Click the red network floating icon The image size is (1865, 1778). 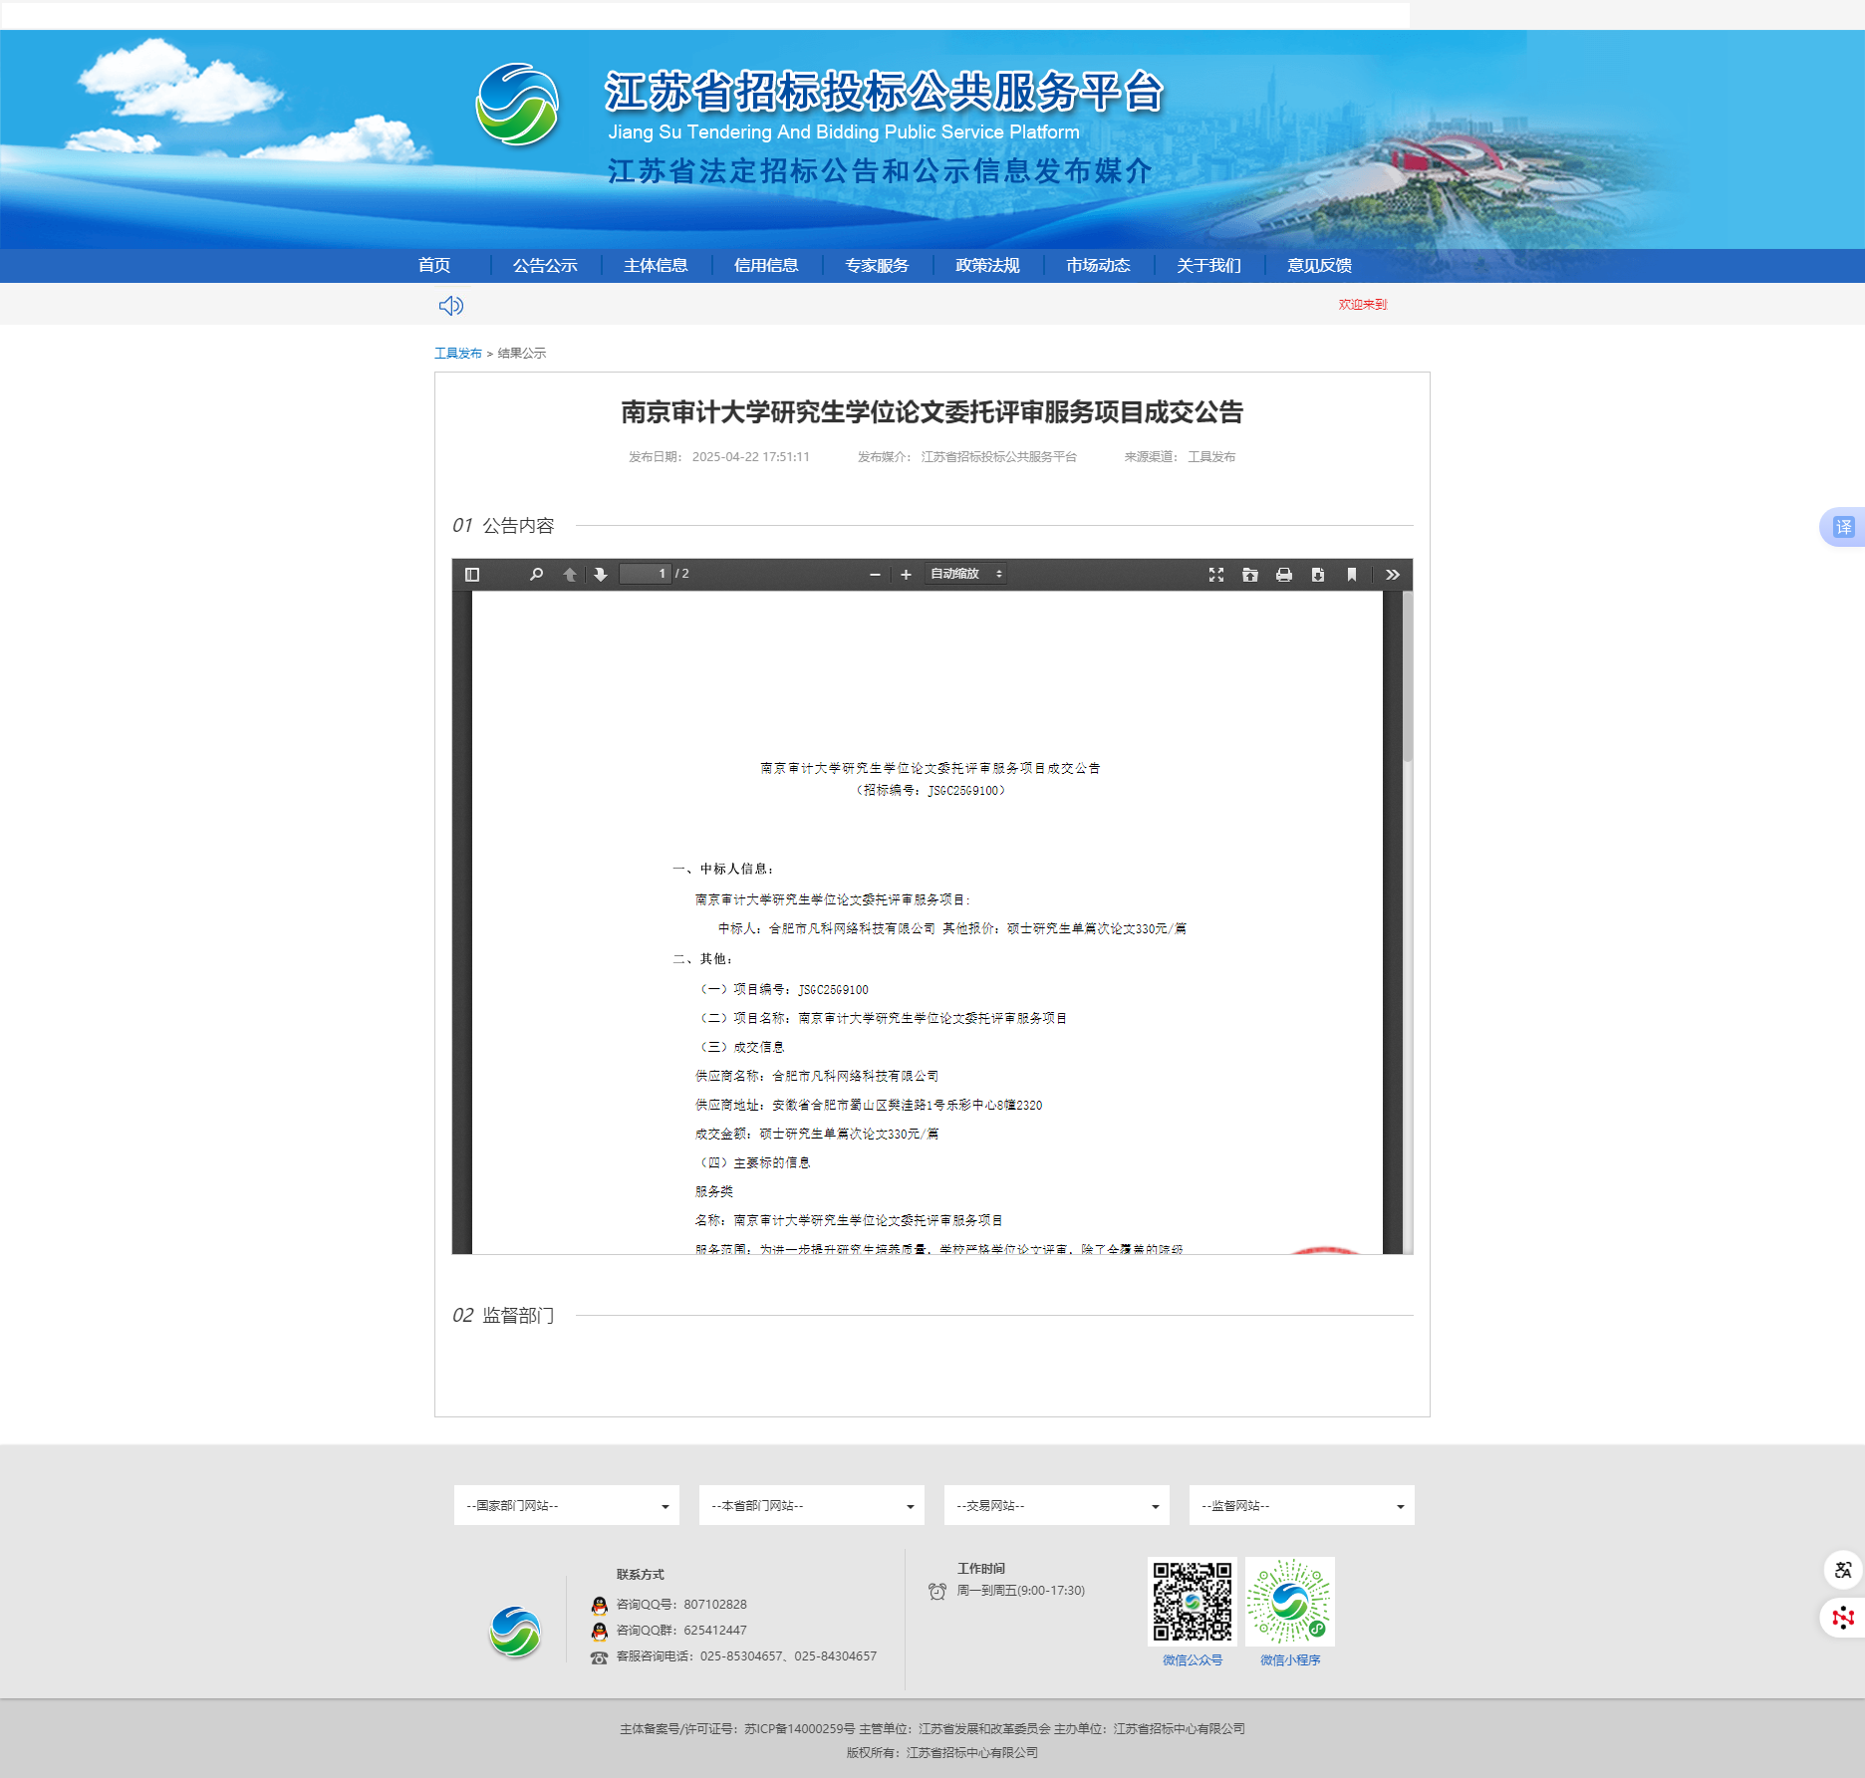tap(1843, 1618)
